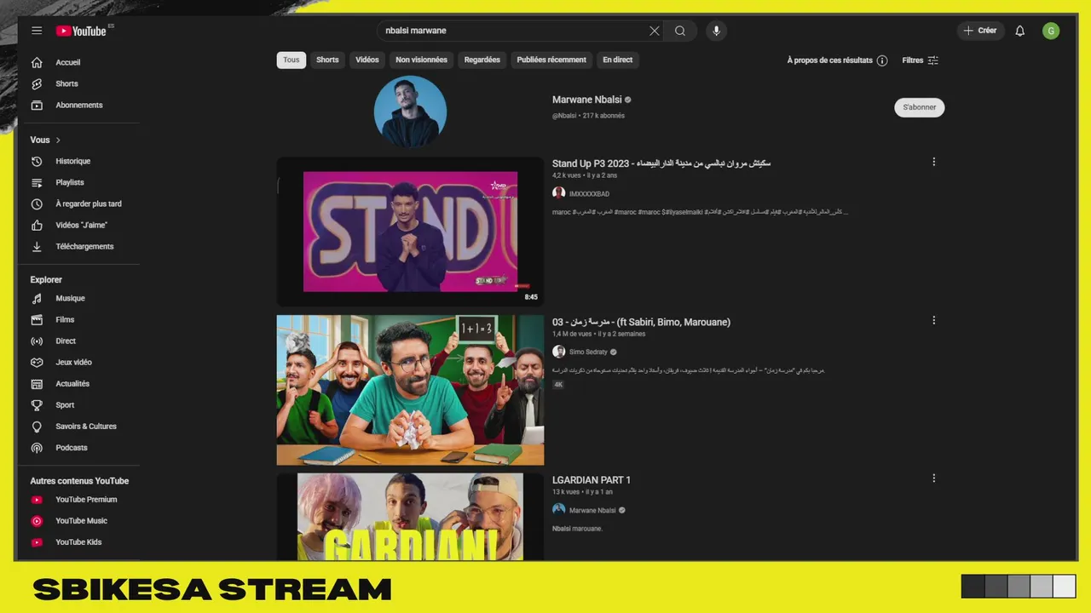Click the 4K badge
Viewport: 1091px width, 613px height.
pos(558,385)
